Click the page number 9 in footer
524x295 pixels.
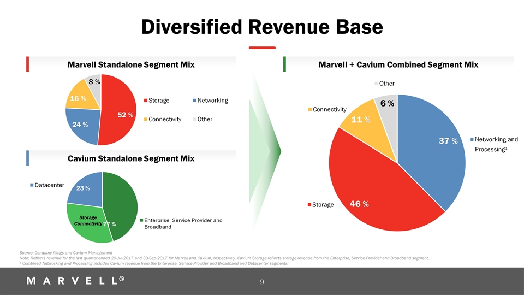pos(261,282)
